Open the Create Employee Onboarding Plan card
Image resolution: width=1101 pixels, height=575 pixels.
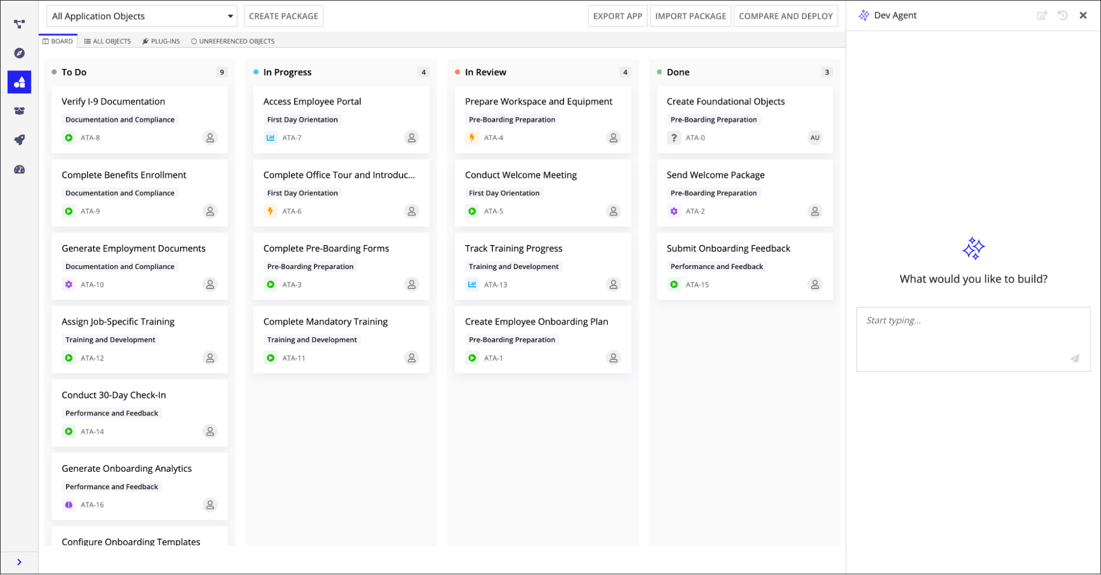543,339
